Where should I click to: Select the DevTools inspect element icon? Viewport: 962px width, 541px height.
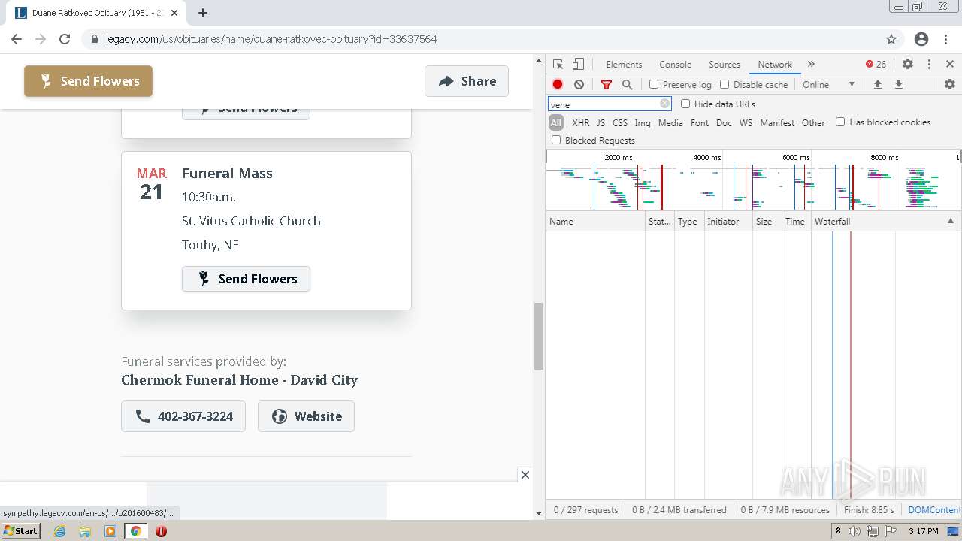[x=558, y=65]
